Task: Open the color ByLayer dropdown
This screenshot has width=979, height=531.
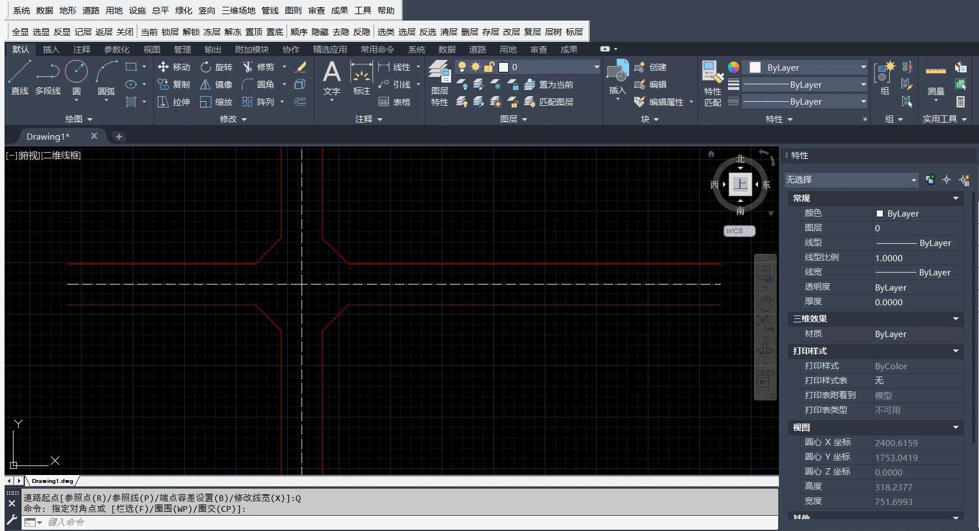Action: (x=863, y=67)
